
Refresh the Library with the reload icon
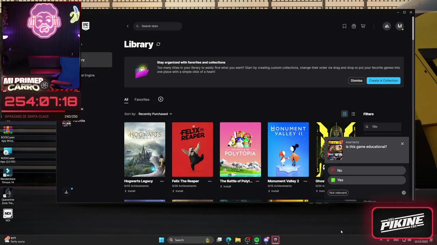coord(158,44)
